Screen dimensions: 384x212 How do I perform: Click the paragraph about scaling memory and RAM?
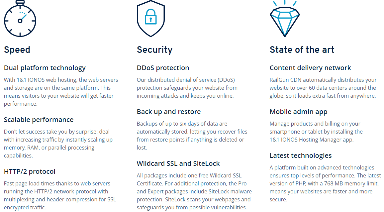click(58, 144)
